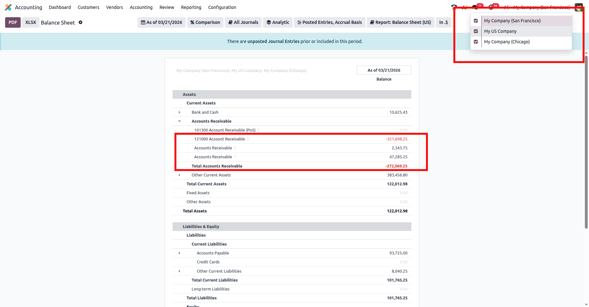Screen dimensions: 589x307
Task: Open the VoIP phone icon
Action: [x=454, y=7]
